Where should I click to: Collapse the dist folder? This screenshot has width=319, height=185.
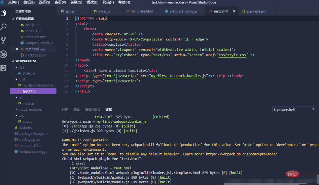(x=17, y=79)
